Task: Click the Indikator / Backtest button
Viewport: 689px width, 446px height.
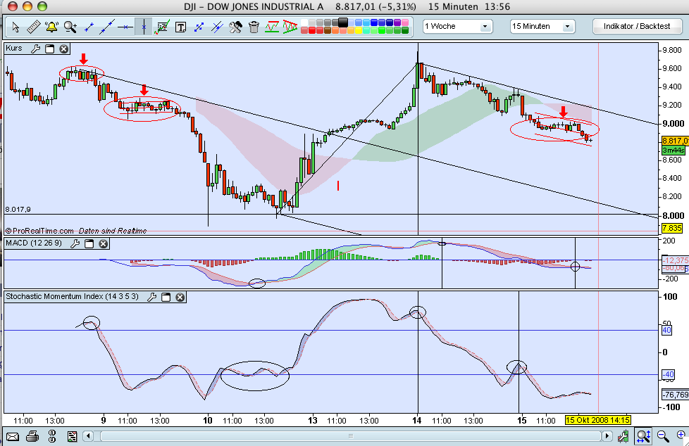Action: click(x=637, y=26)
